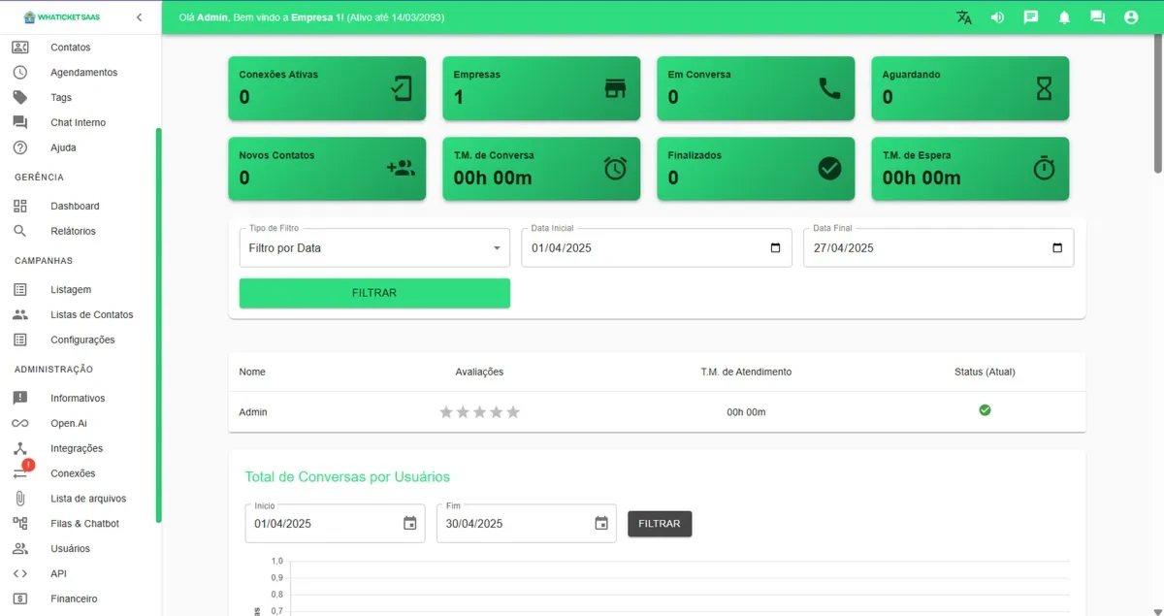1164x616 pixels.
Task: Click the Finalizados card
Action: (756, 169)
